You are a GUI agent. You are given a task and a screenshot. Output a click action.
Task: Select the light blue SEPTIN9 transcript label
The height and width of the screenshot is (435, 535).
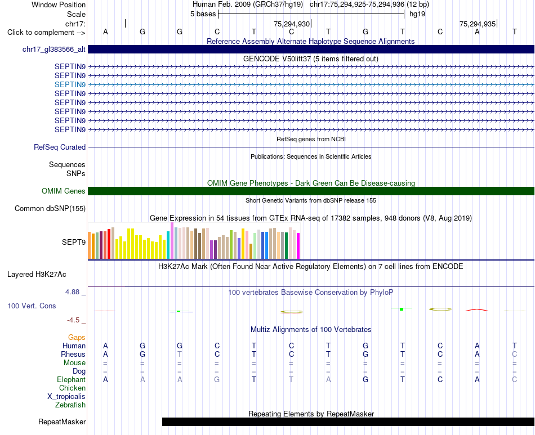point(70,84)
